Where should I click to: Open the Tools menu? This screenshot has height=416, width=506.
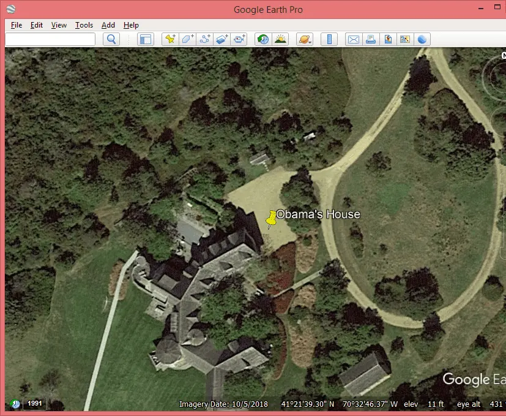84,25
